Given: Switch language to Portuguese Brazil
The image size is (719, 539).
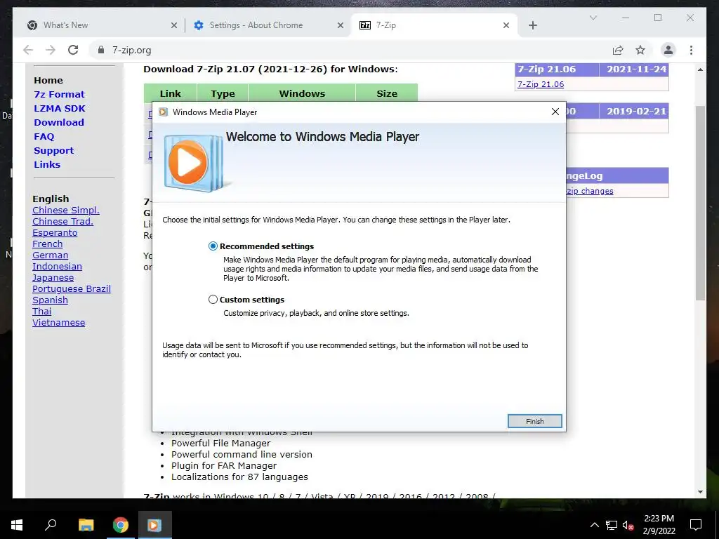Looking at the screenshot, I should tap(71, 288).
